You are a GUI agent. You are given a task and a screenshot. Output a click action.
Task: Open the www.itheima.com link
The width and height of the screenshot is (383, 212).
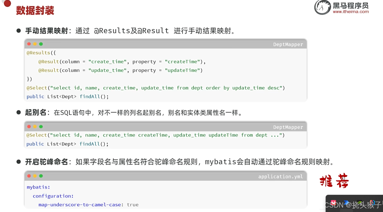tap(351, 12)
